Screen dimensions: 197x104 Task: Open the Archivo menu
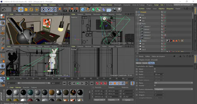pyautogui.click(x=4, y=5)
